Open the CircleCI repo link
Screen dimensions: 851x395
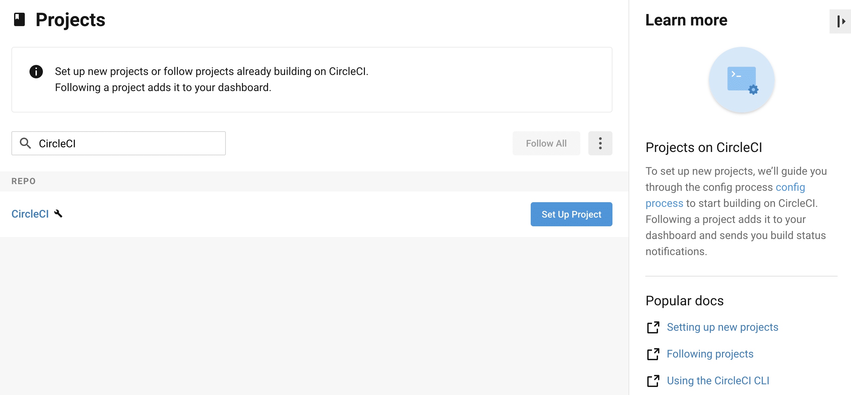(x=30, y=214)
